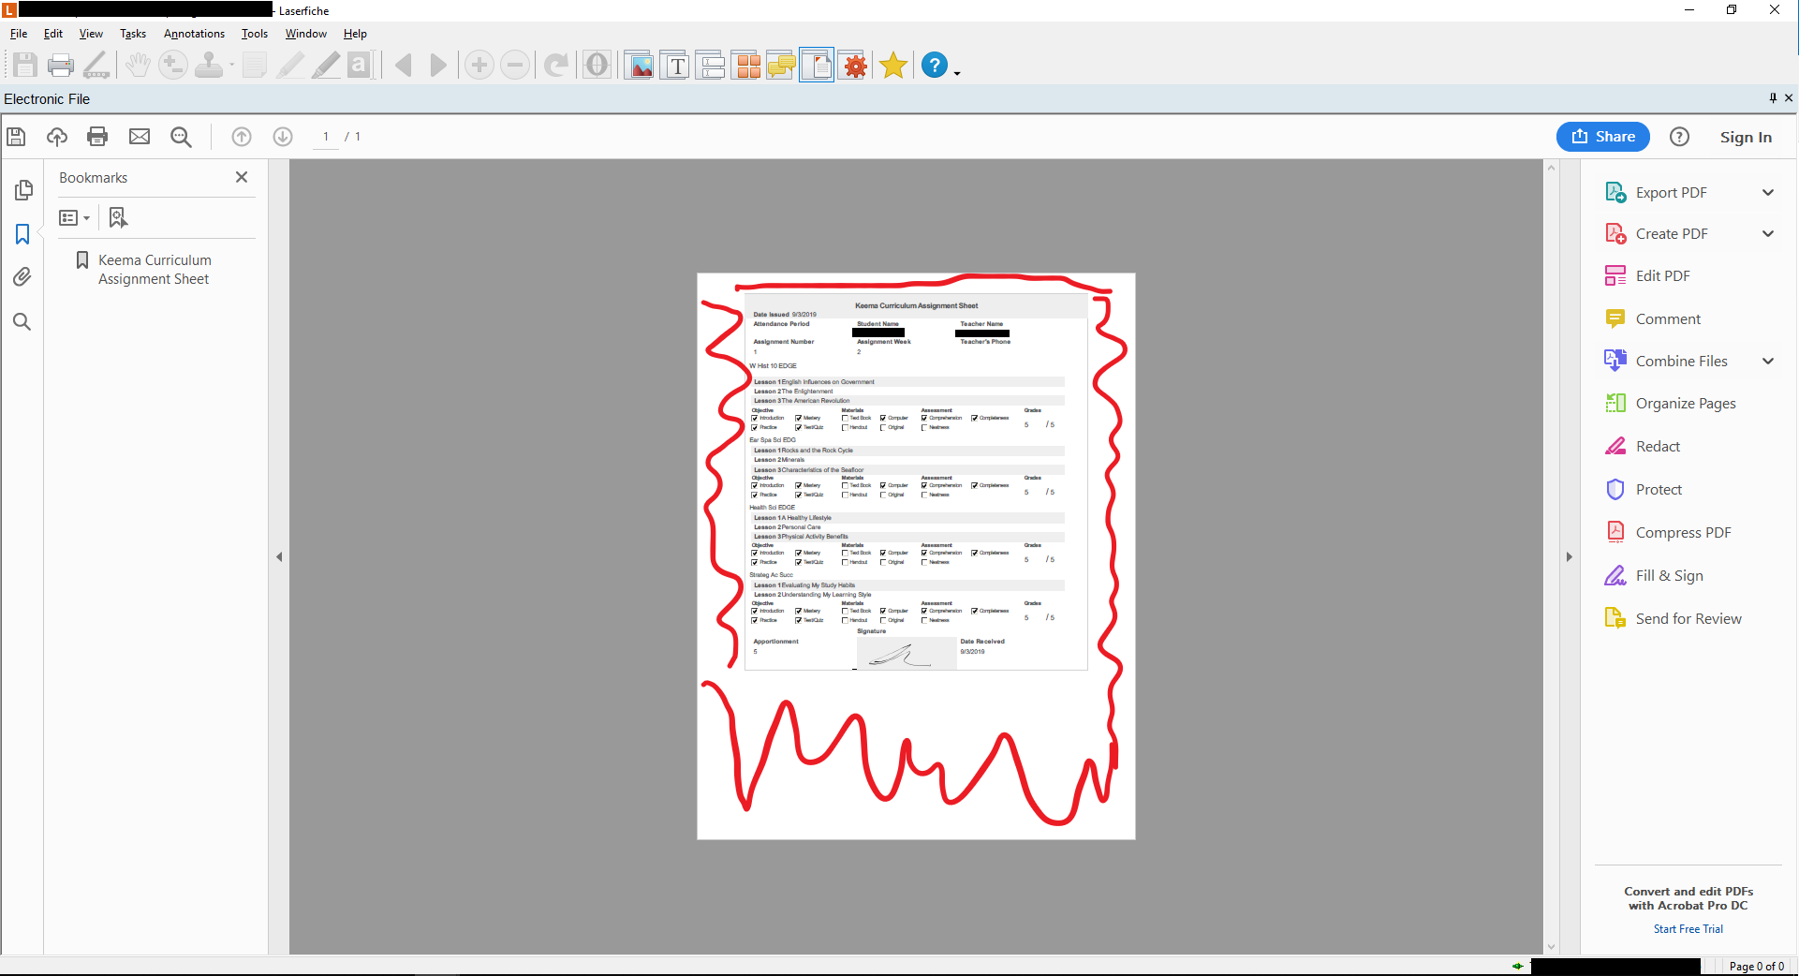The height and width of the screenshot is (976, 1799).
Task: Open the page thumbnails sidebar icon
Action: pyautogui.click(x=23, y=190)
